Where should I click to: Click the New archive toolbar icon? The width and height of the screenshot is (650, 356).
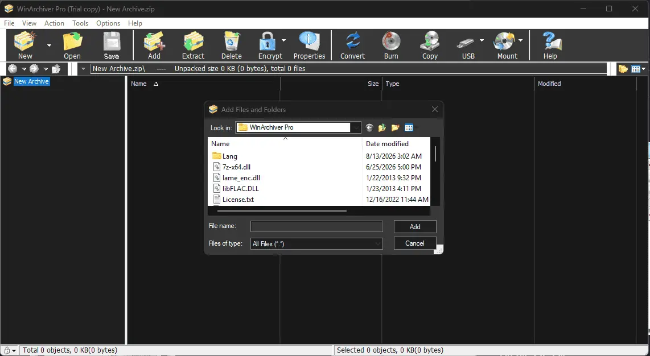(25, 45)
